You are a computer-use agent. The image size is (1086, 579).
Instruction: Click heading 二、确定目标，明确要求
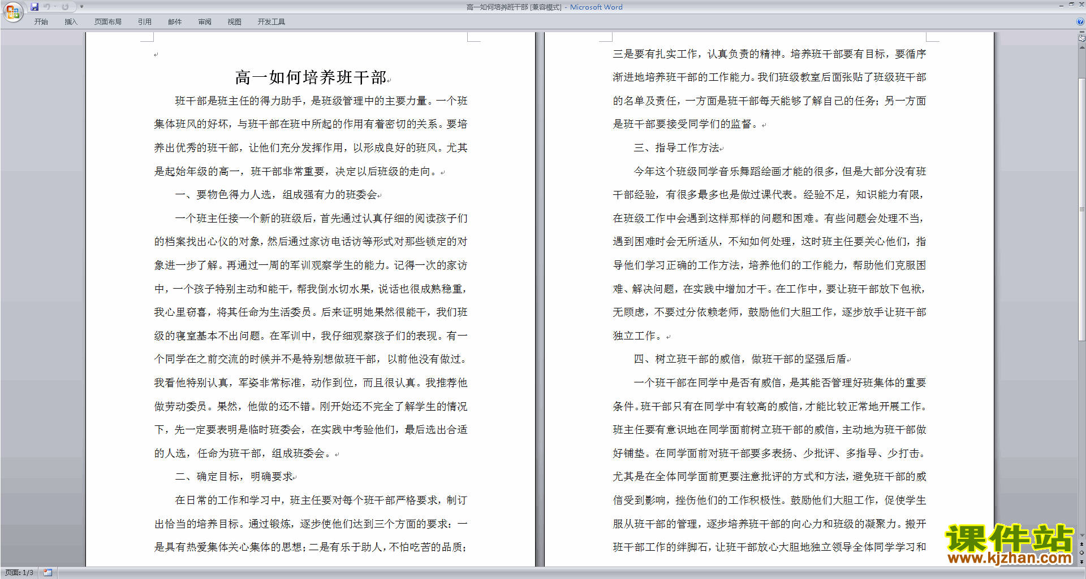tap(234, 477)
